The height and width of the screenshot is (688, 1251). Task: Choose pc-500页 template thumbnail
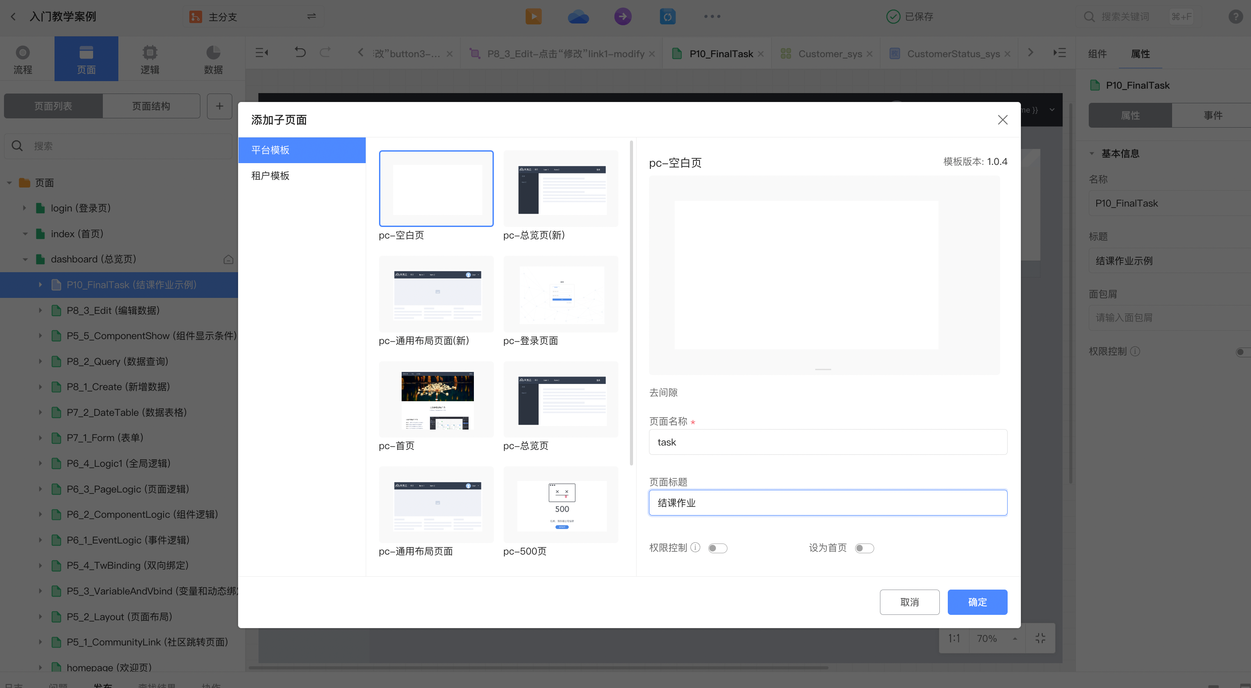(x=561, y=505)
